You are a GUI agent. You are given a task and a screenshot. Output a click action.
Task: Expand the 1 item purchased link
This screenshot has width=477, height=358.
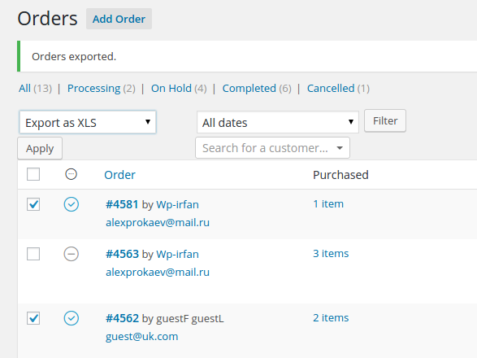coord(328,204)
